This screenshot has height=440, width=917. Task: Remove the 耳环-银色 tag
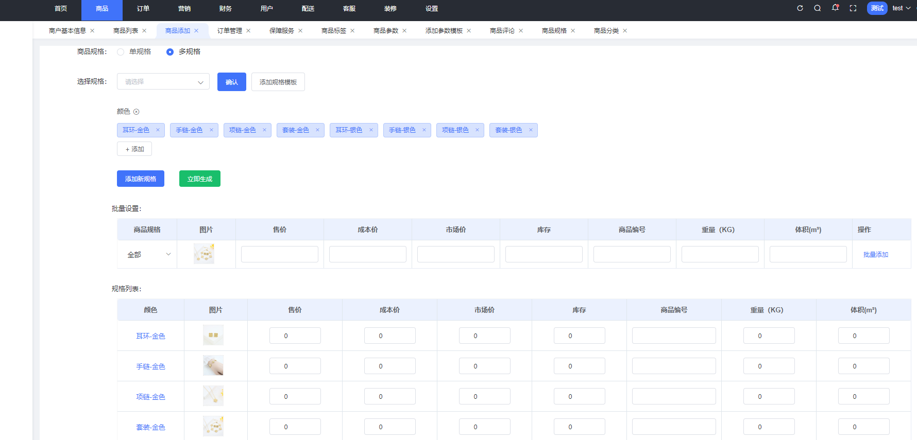[x=371, y=130]
